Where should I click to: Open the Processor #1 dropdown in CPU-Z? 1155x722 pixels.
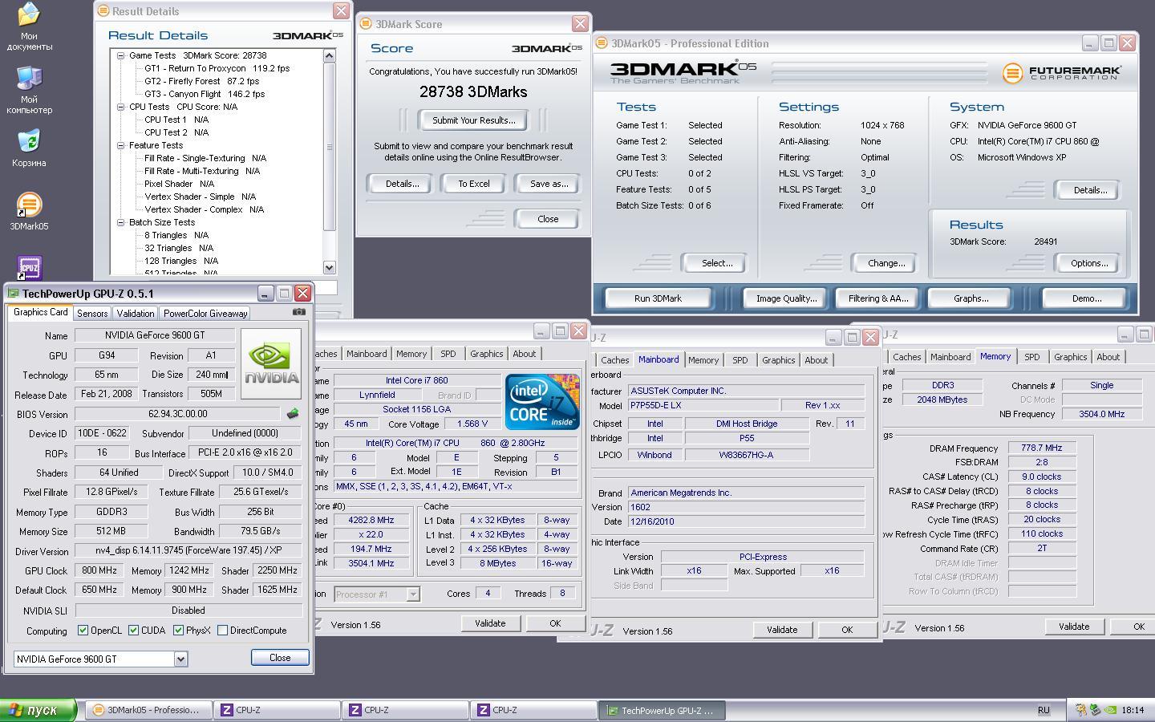(x=412, y=594)
